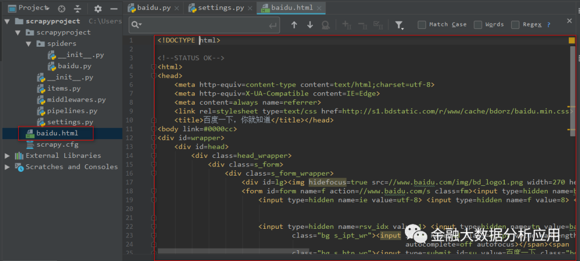Enable the Regex checkbox

pyautogui.click(x=515, y=25)
